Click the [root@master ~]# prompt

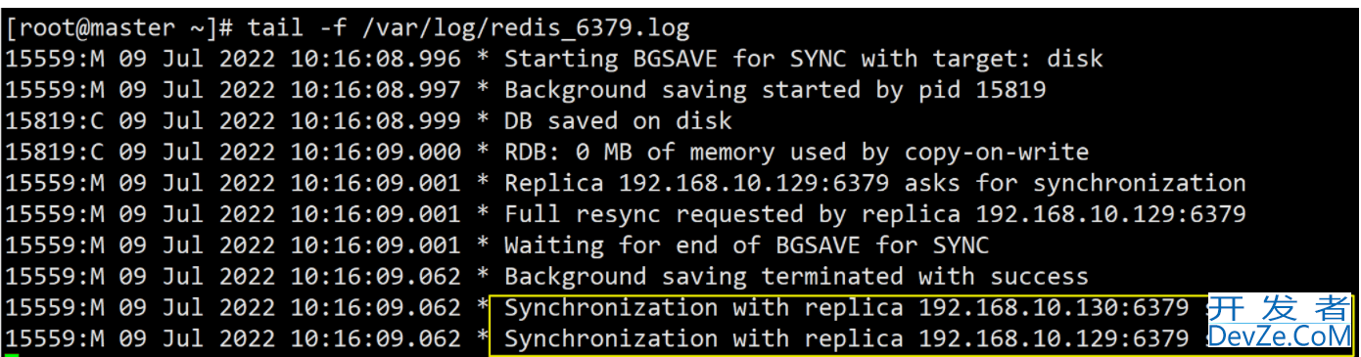[x=118, y=26]
